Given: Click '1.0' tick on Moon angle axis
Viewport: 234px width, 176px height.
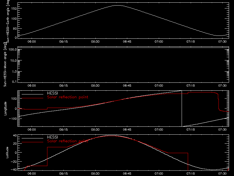Looking at the screenshot, I should [14, 72].
